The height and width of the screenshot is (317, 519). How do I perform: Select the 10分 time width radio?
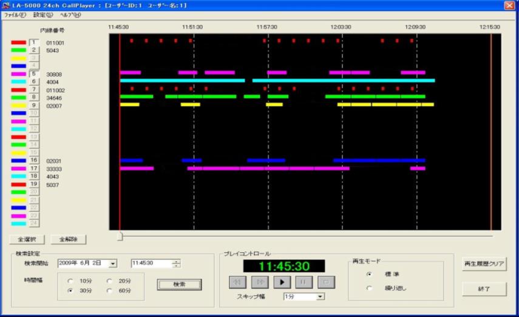[70, 281]
